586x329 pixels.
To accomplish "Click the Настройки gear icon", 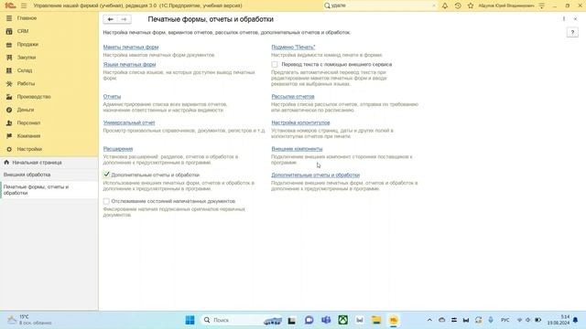I will point(9,149).
